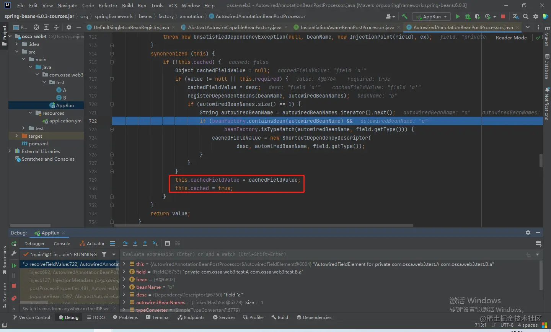Open the thread selector dropdown arrow
Image resolution: width=551 pixels, height=332 pixels.
click(114, 254)
